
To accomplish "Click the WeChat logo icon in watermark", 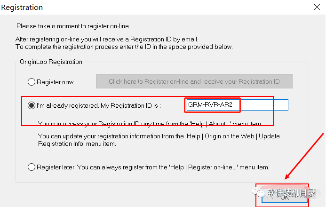I will (x=258, y=192).
